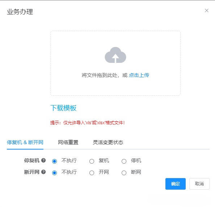Confirm with the 确定 button

coord(176,184)
